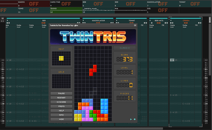This screenshot has height=130, width=212.
Task: Remove an FX column from 909 track
Action: click(78, 23)
